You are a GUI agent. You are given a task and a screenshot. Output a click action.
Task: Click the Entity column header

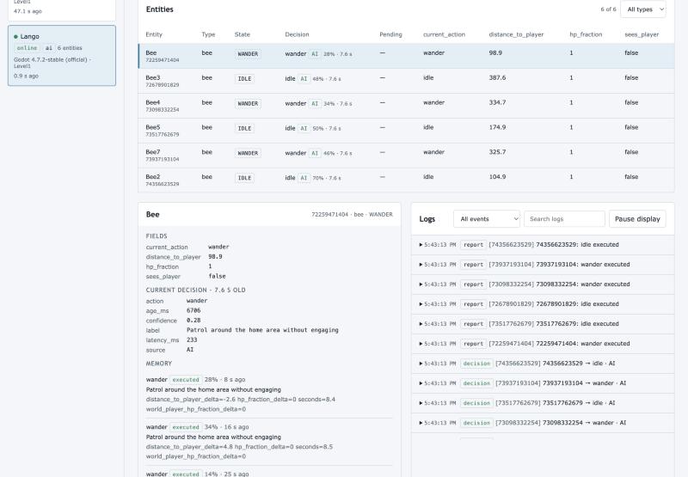(154, 34)
